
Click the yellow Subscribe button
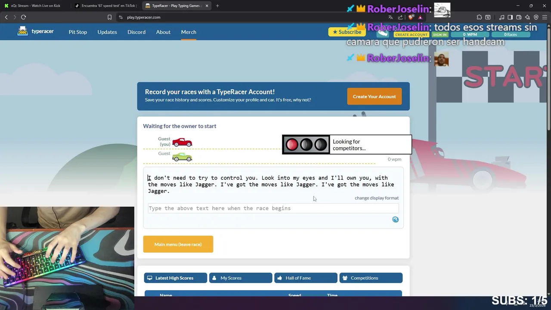click(x=347, y=32)
